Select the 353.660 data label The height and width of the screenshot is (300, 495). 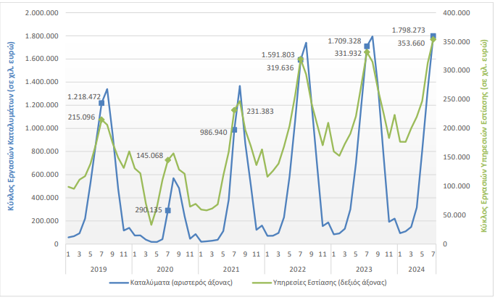pos(403,43)
